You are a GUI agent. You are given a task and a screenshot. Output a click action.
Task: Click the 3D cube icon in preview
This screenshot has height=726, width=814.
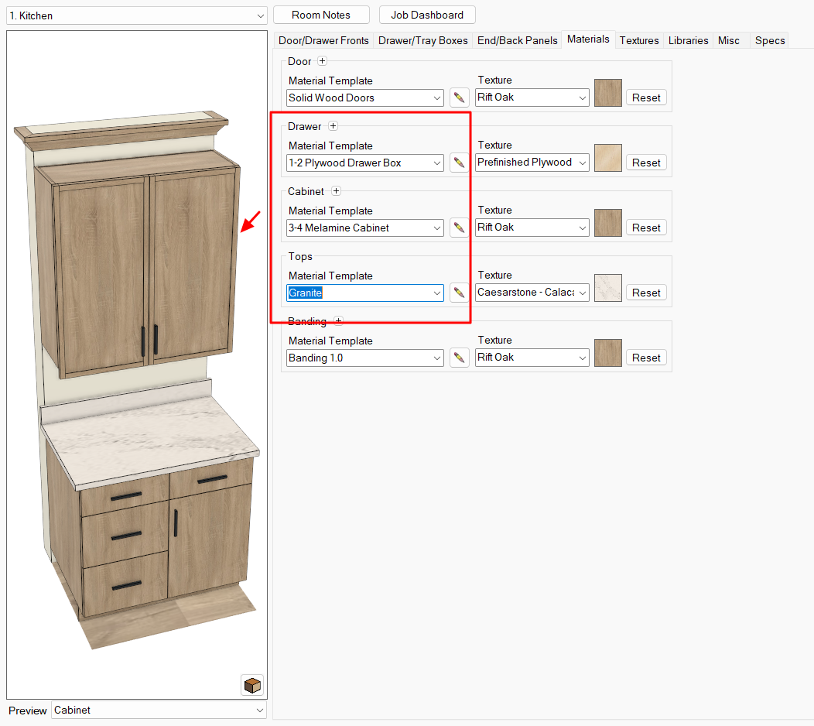pyautogui.click(x=251, y=685)
